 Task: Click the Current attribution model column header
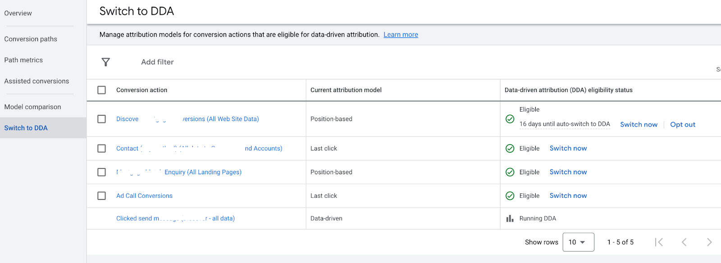(x=346, y=90)
